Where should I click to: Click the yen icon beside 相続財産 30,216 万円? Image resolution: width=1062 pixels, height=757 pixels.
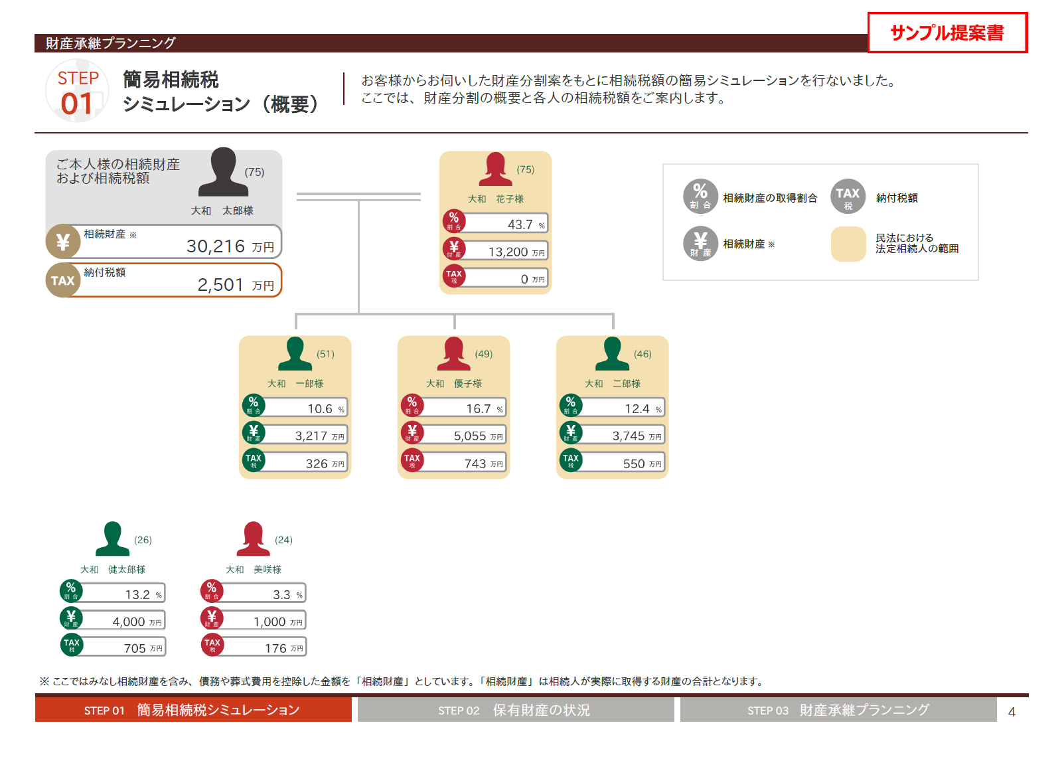[x=62, y=242]
